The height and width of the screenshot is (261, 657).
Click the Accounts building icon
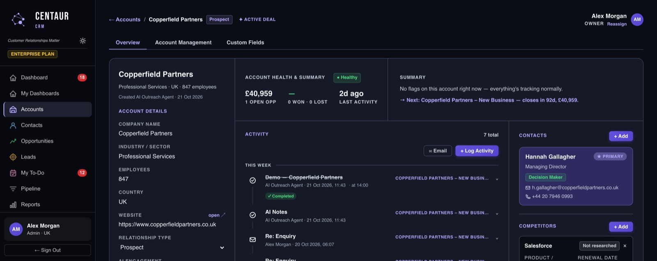point(13,109)
